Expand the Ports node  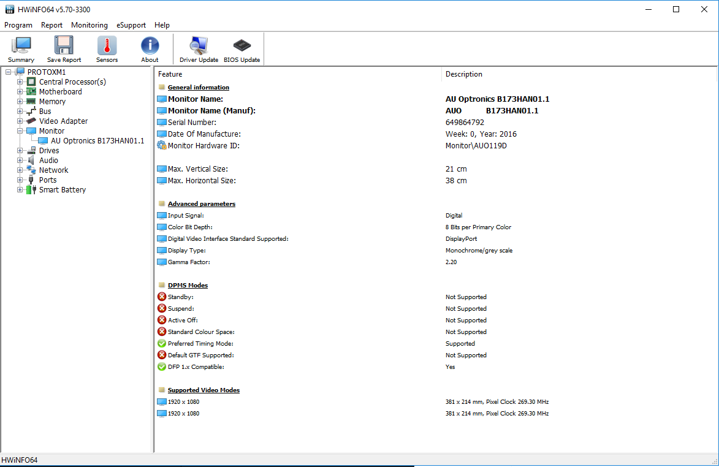tap(20, 180)
